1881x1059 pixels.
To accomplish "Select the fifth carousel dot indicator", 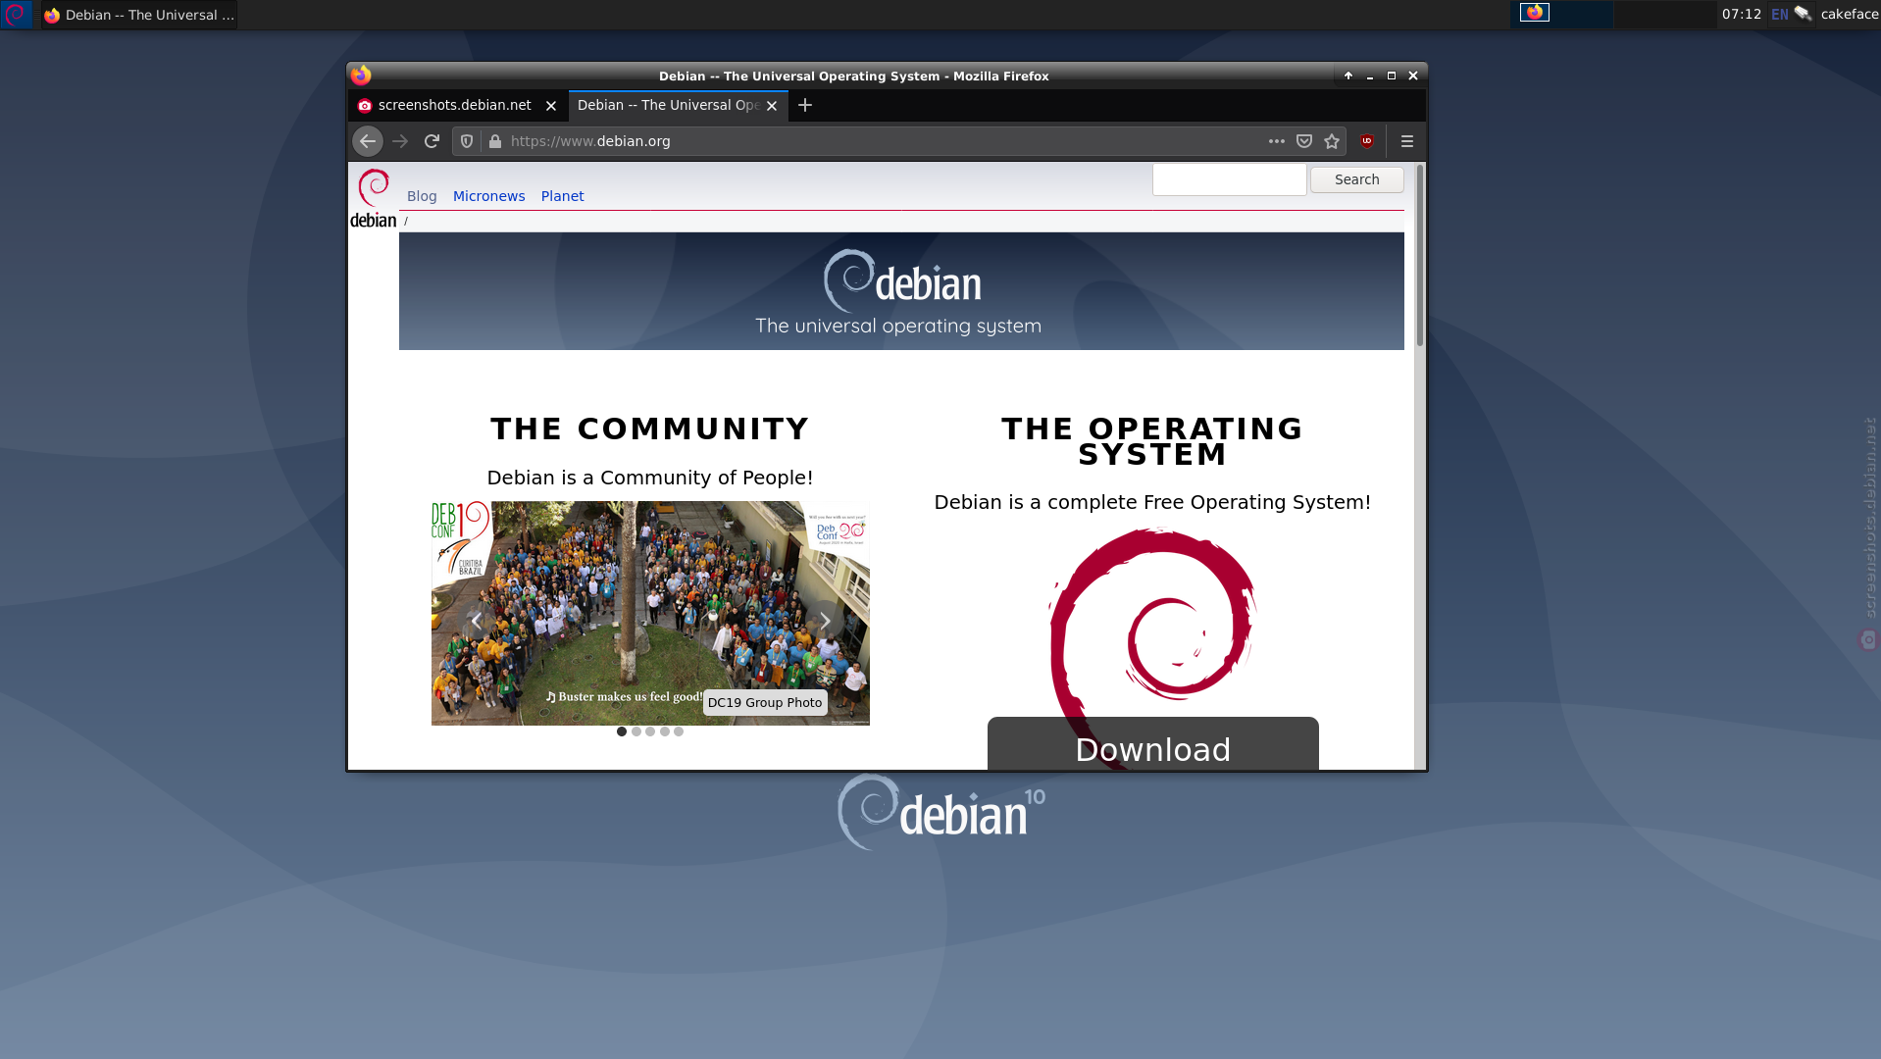I will 679,731.
